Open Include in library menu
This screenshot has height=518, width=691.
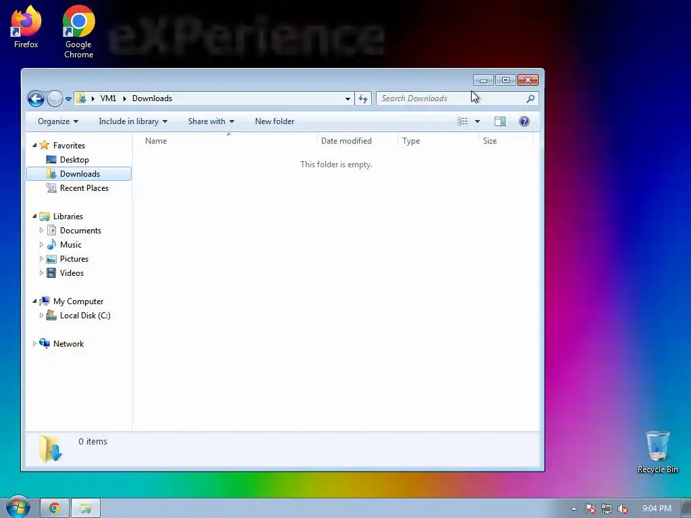tap(133, 121)
